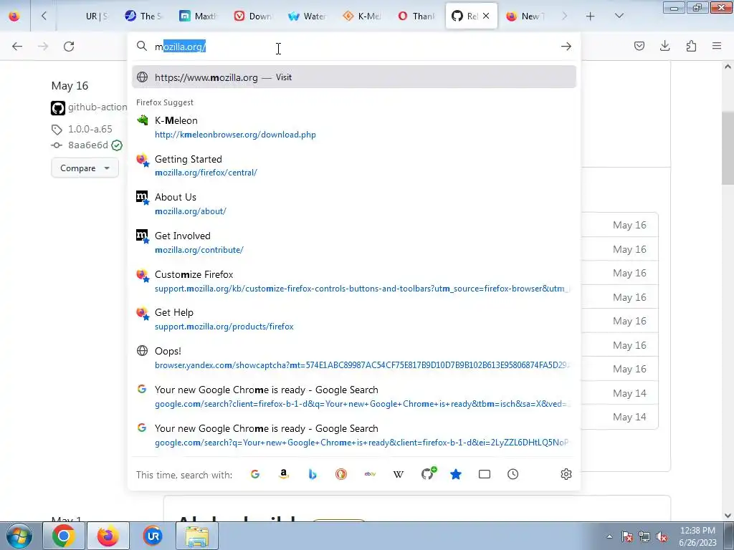Search with Wikipedia this time
734x550 pixels.
pos(399,474)
